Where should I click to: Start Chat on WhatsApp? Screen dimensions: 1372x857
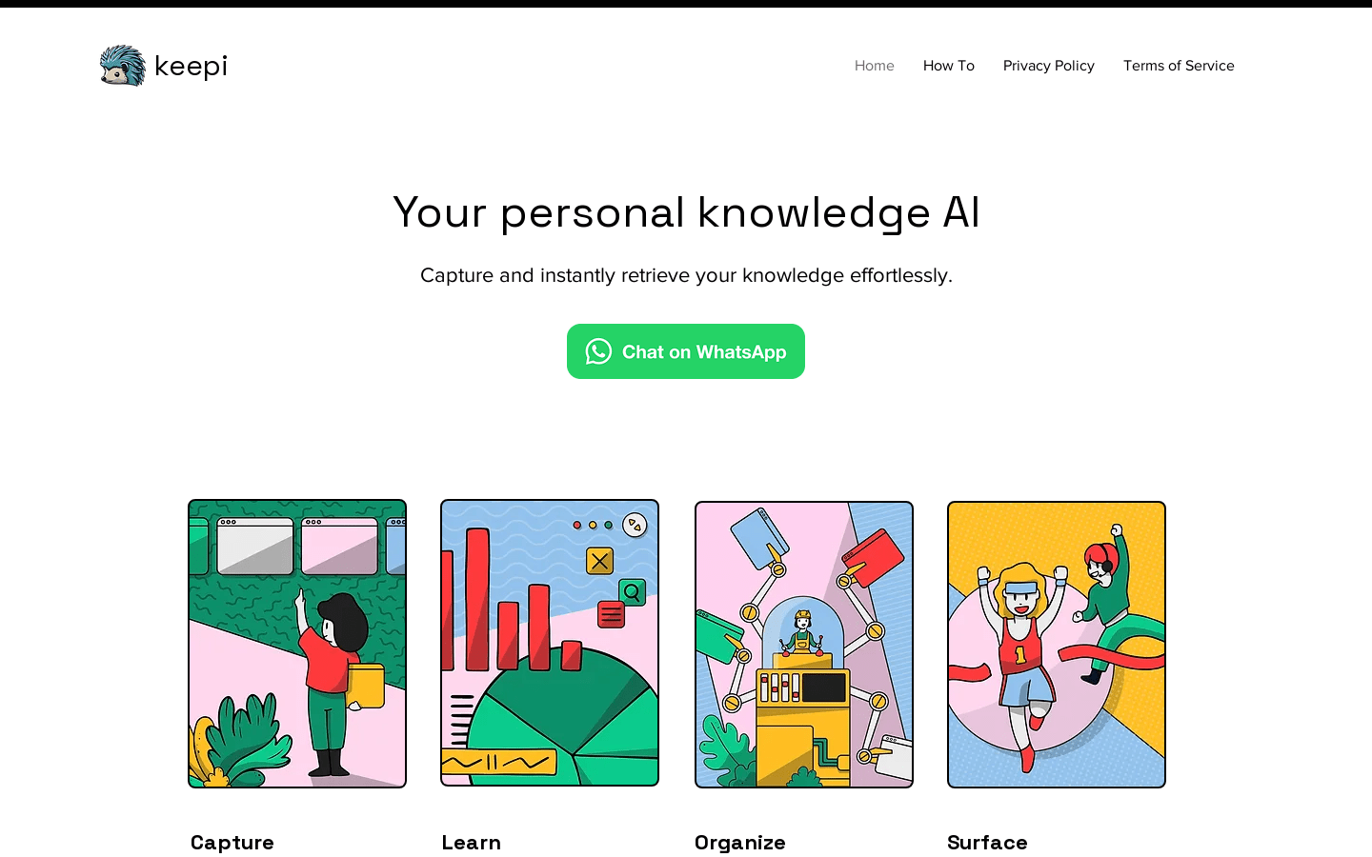coord(686,351)
